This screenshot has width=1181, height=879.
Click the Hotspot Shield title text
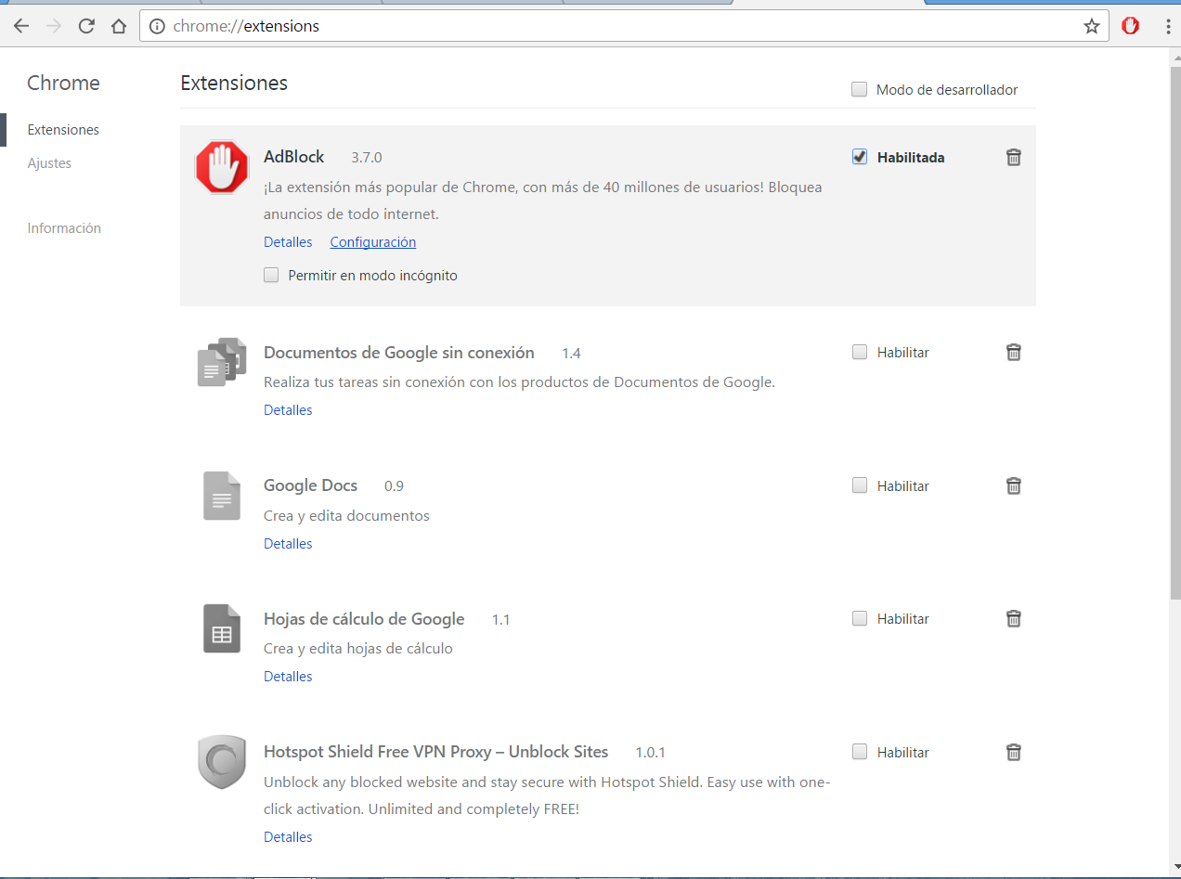(436, 752)
